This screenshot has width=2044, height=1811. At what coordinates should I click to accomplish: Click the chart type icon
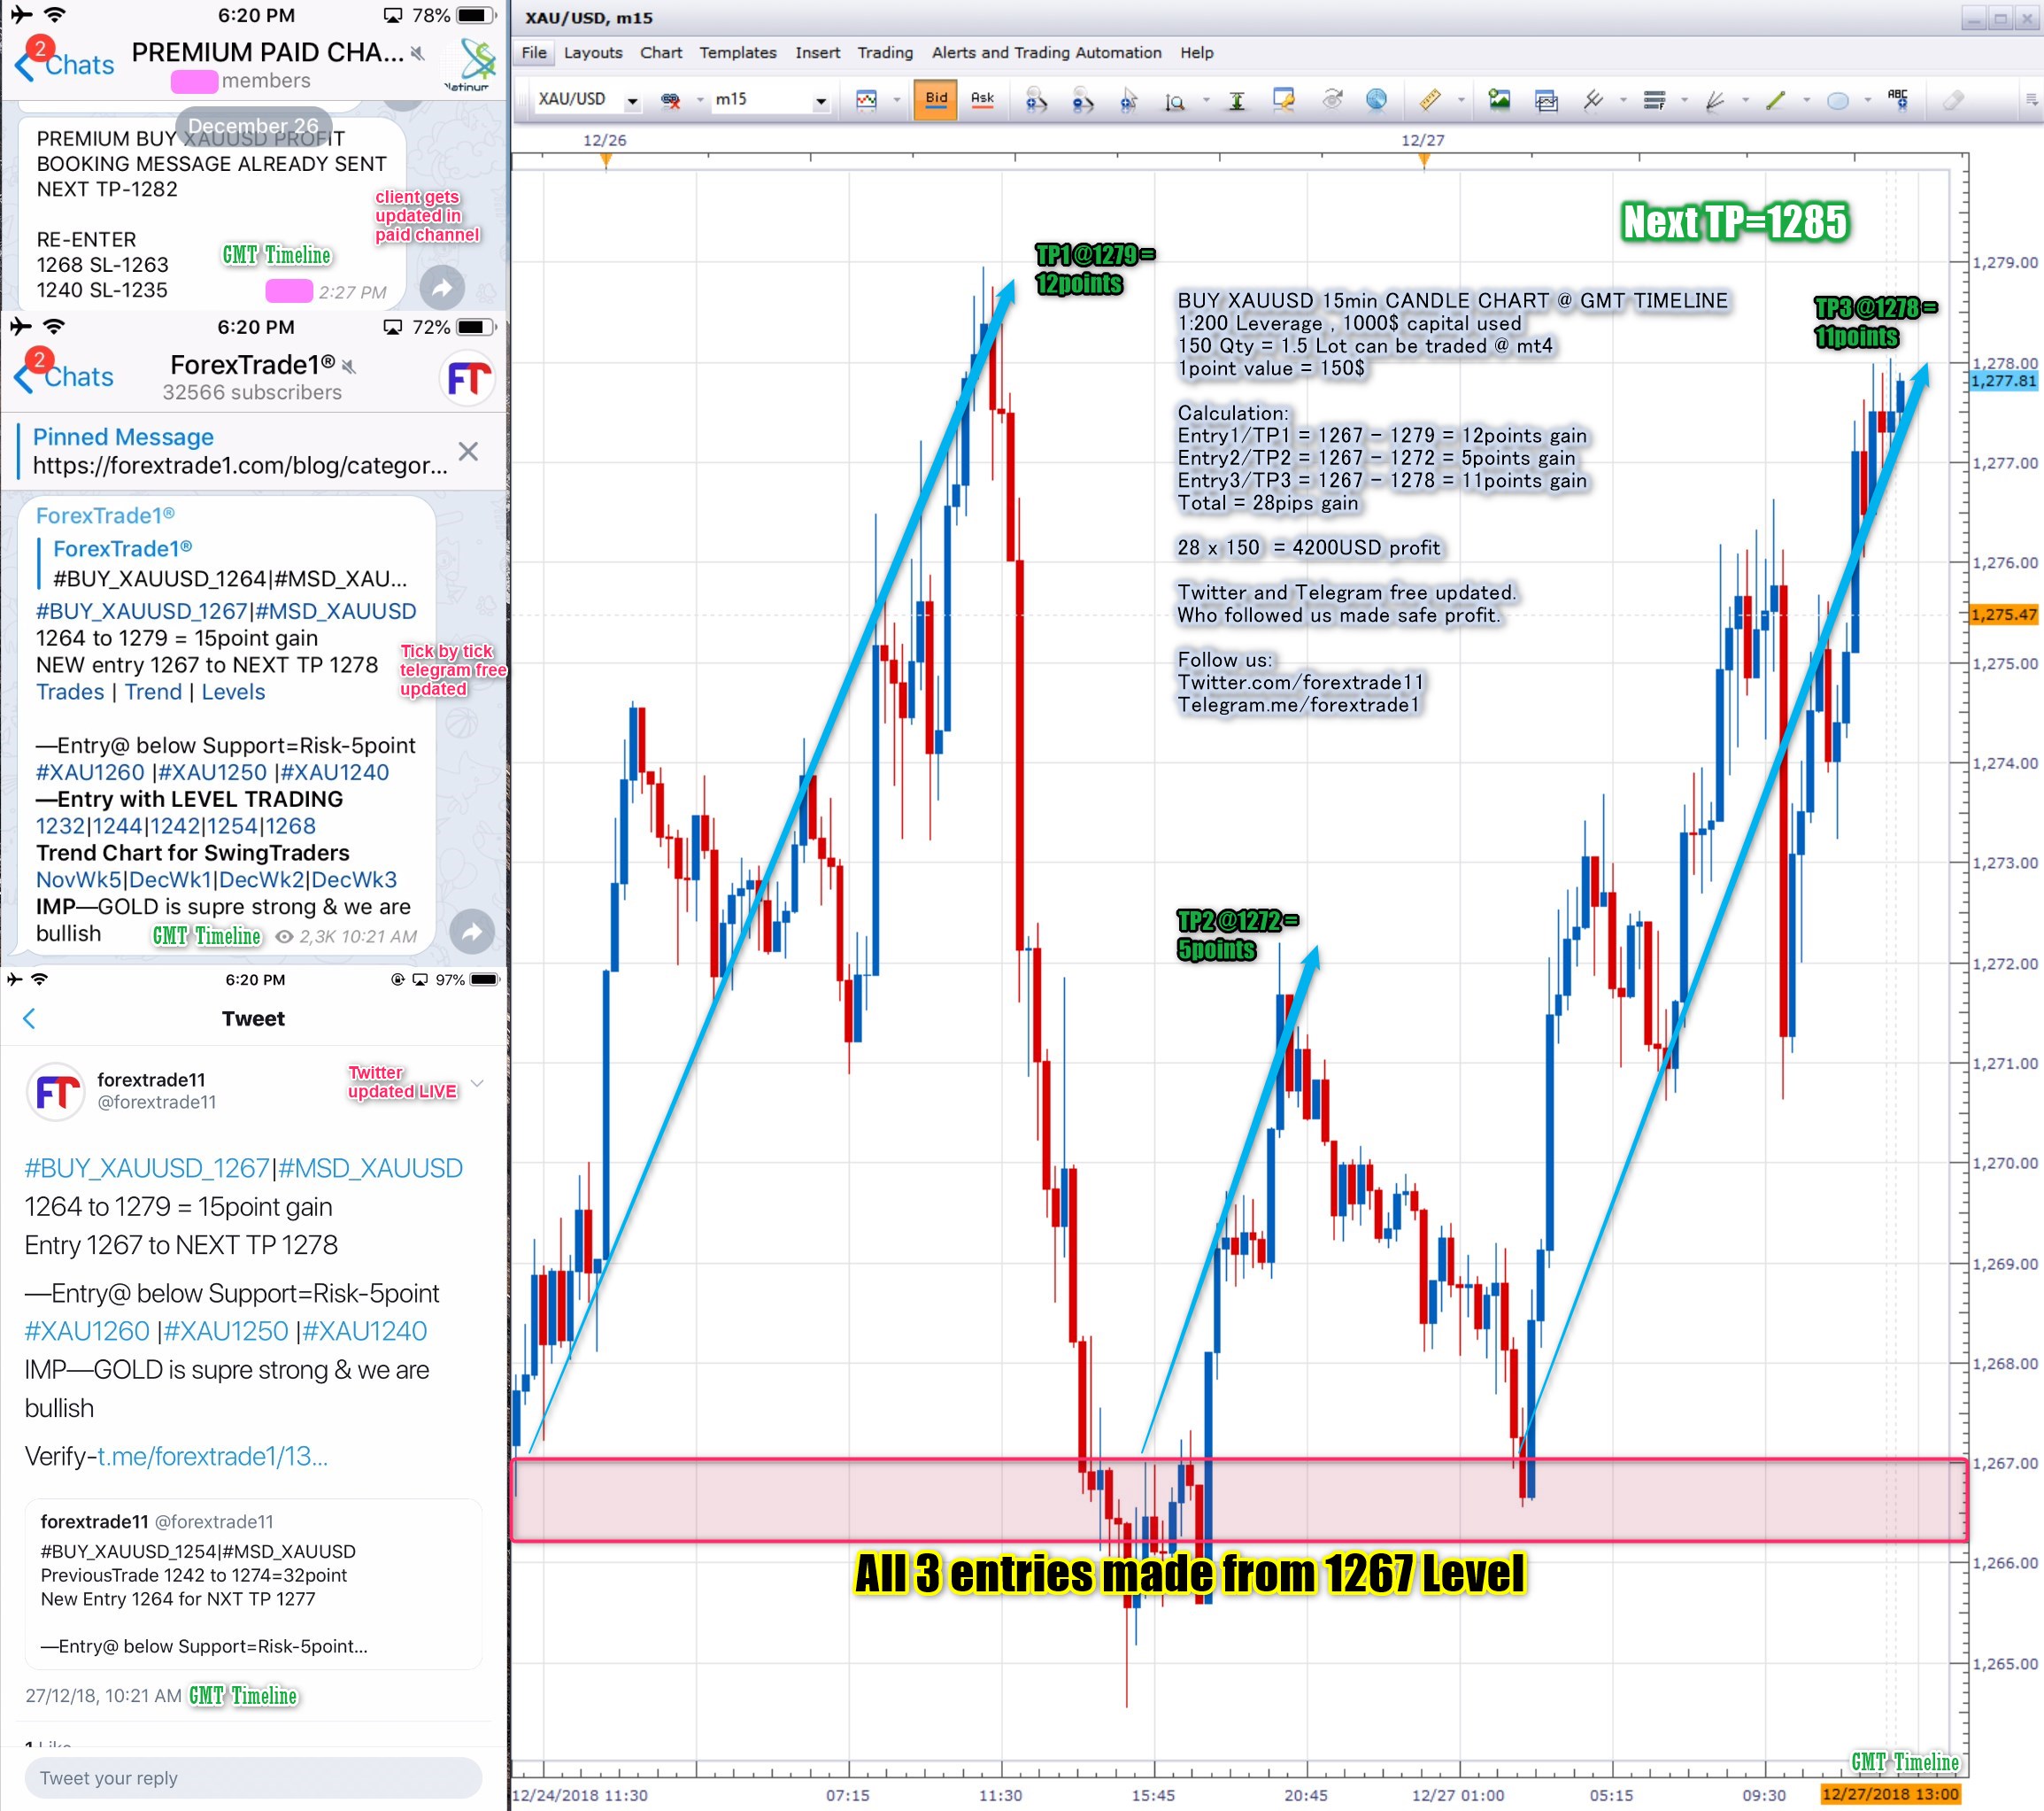(866, 99)
